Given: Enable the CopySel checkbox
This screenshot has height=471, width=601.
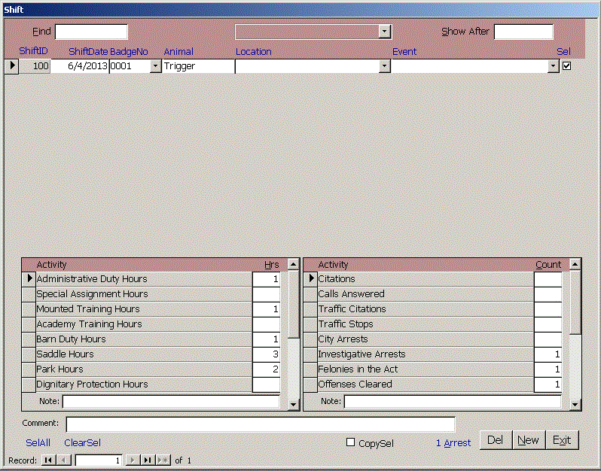Looking at the screenshot, I should [350, 442].
